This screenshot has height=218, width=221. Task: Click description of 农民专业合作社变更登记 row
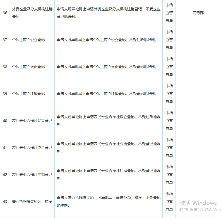[x=109, y=148]
